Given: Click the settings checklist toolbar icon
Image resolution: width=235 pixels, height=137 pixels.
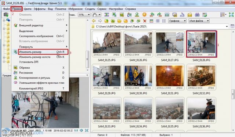Looking at the screenshot, I should (205, 15).
